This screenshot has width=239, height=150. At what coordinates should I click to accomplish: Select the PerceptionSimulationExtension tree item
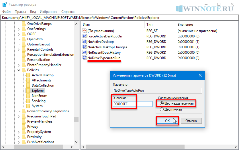click(x=51, y=55)
